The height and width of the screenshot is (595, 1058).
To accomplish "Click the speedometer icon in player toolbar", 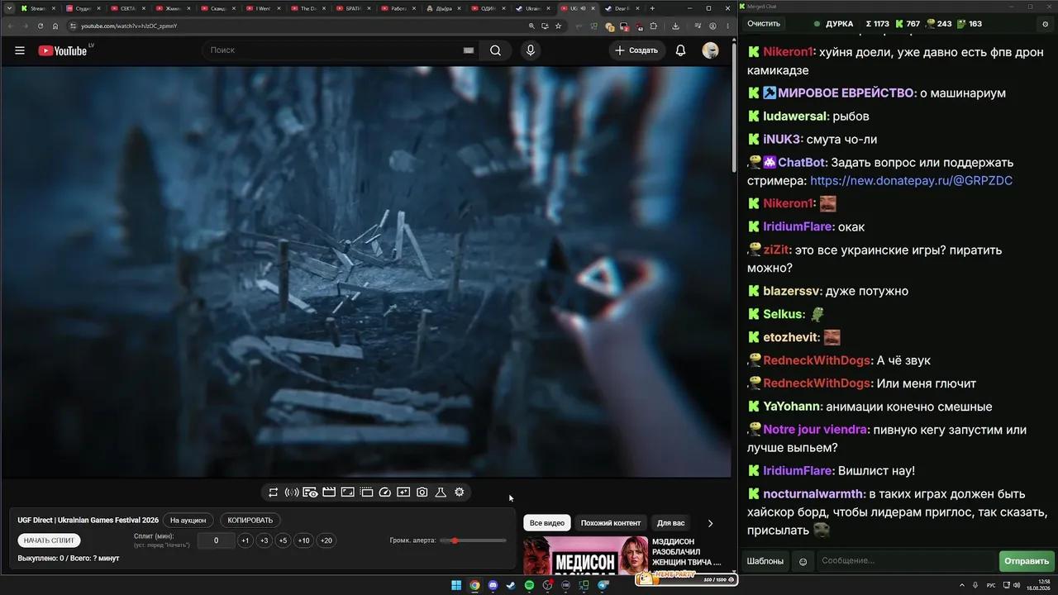I will [385, 493].
